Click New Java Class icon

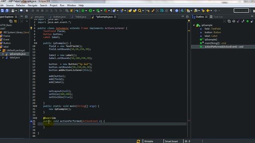click(x=122, y=11)
